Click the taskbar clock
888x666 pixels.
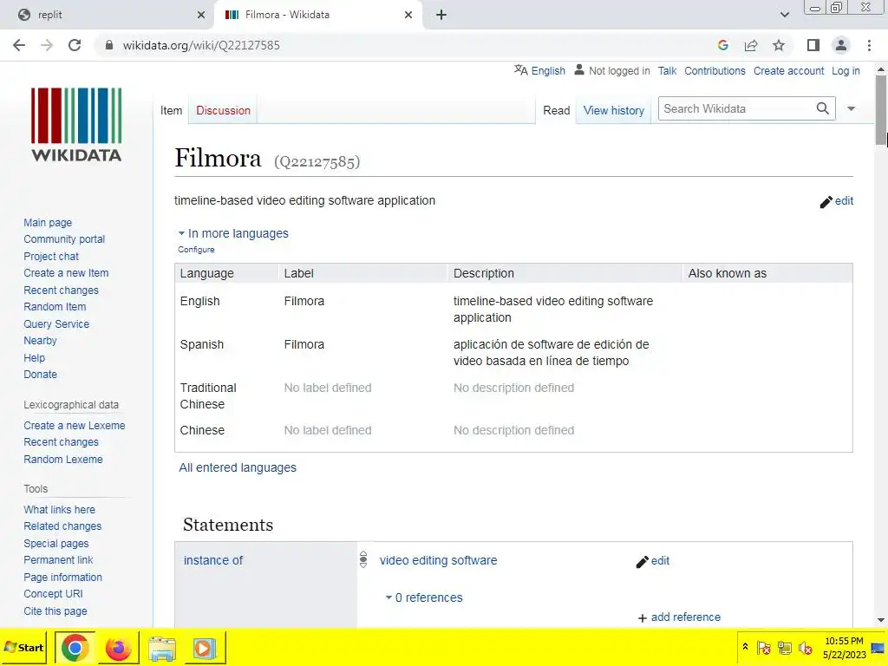click(x=844, y=647)
